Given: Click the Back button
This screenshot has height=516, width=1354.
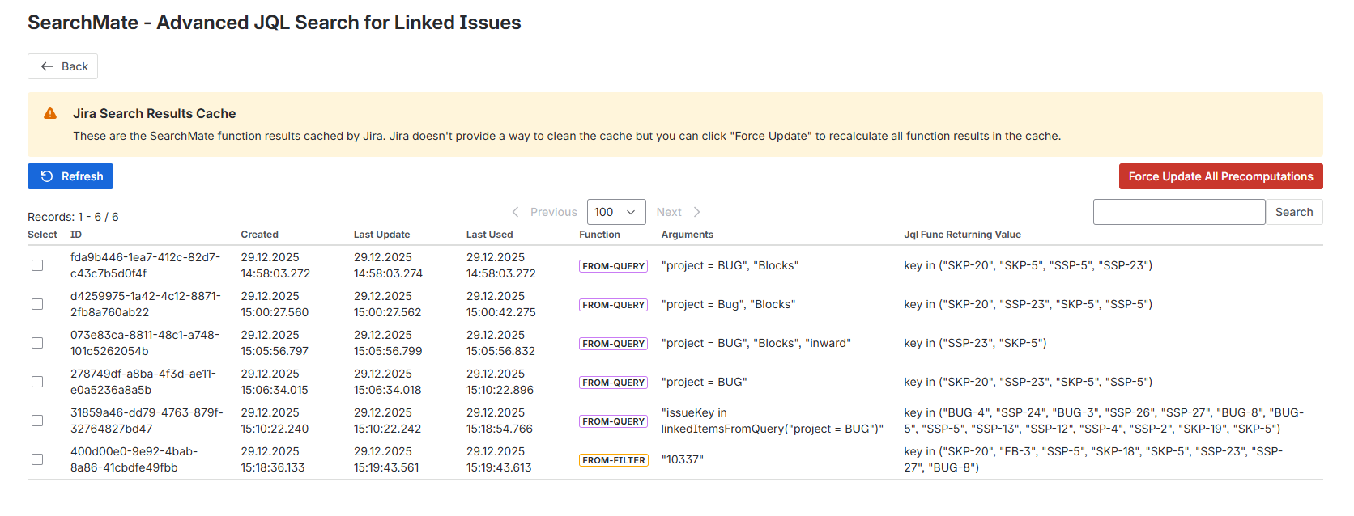Looking at the screenshot, I should coord(62,66).
